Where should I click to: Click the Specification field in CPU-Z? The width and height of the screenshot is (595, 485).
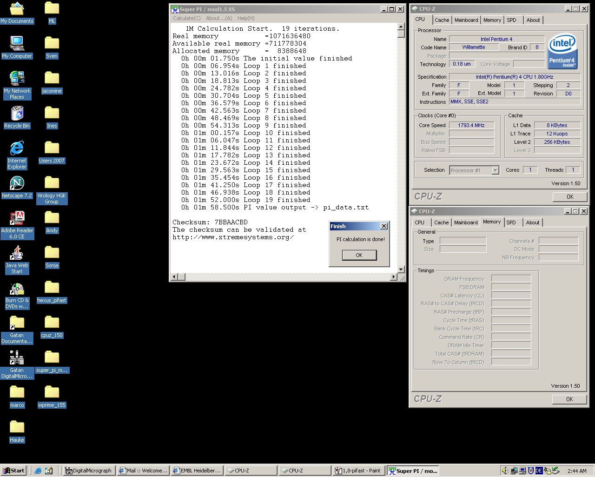tap(515, 77)
